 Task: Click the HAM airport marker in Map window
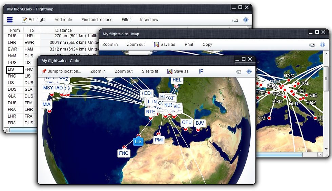click(289, 80)
